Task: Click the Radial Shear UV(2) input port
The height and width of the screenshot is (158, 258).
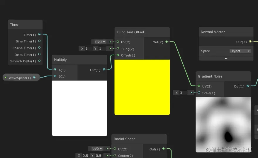Action: 115,149
